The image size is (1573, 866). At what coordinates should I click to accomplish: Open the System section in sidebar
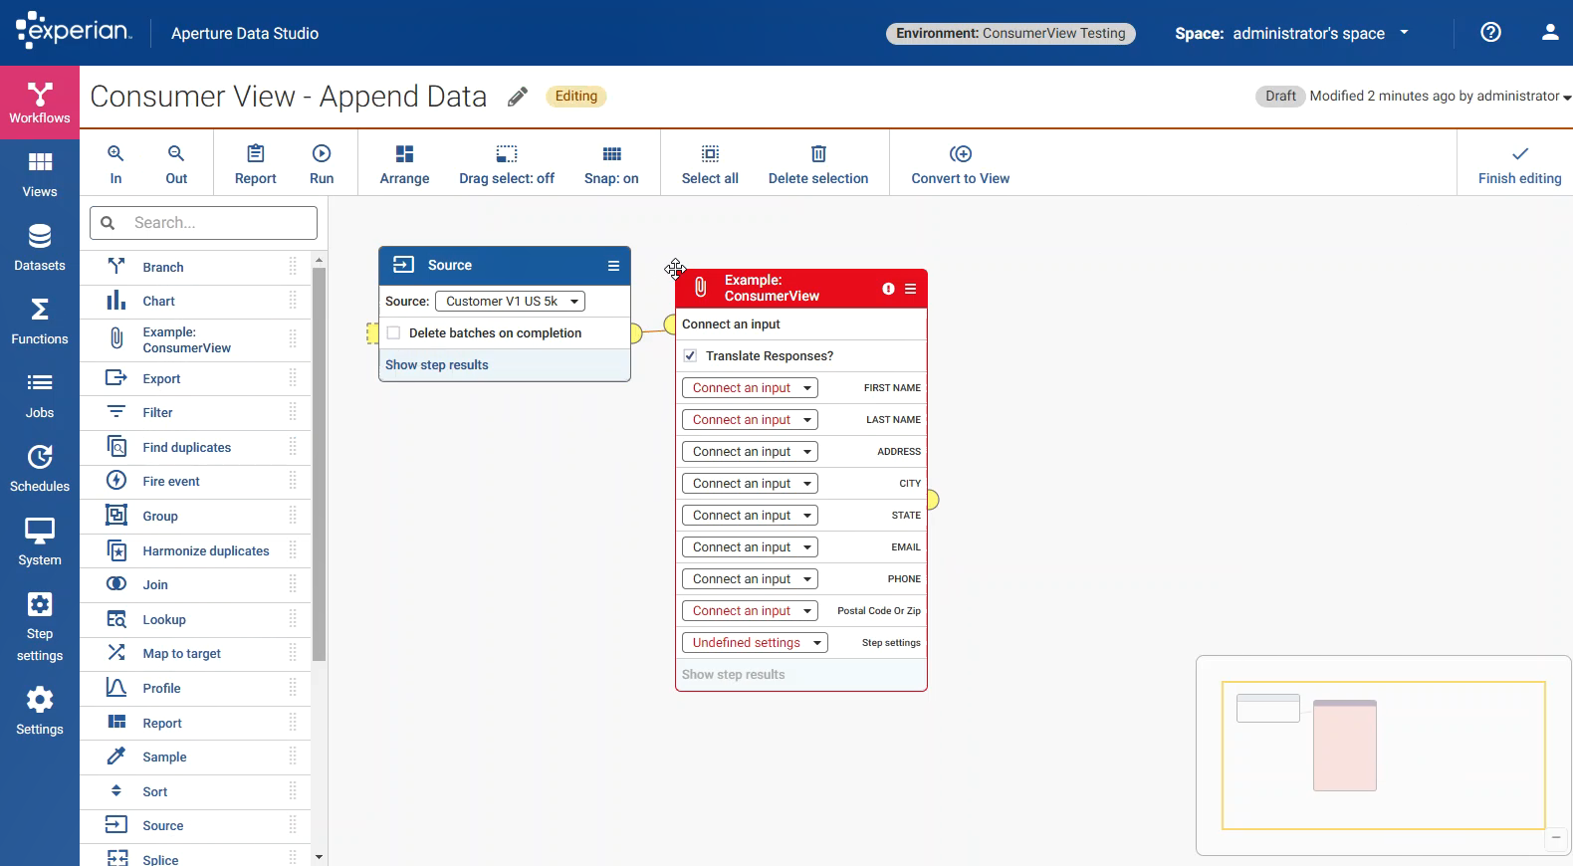click(40, 543)
